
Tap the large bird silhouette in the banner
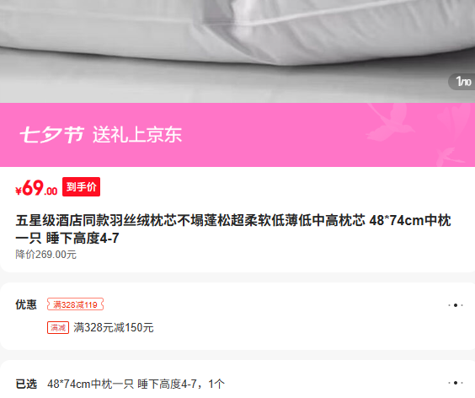389,121
